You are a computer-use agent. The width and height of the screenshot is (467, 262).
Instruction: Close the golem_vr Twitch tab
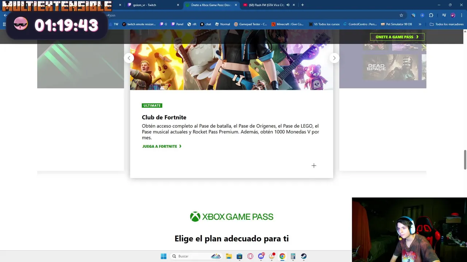coord(178,5)
